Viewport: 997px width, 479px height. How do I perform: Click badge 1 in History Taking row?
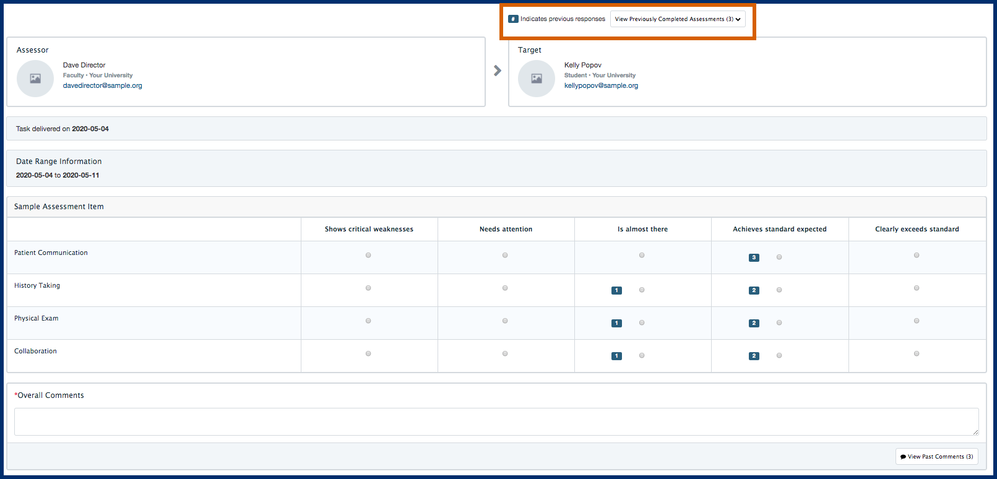point(616,290)
